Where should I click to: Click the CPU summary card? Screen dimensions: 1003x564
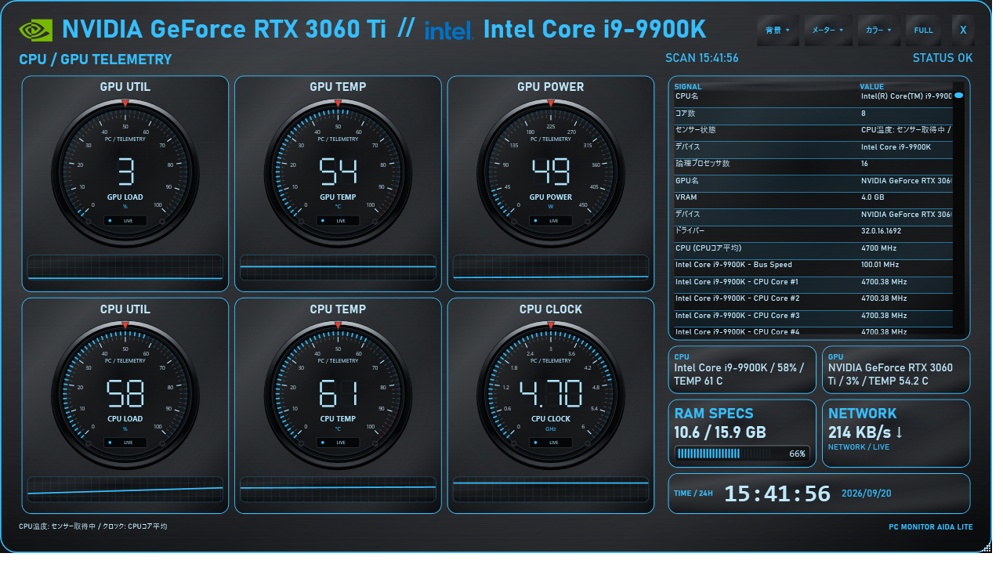click(x=742, y=370)
